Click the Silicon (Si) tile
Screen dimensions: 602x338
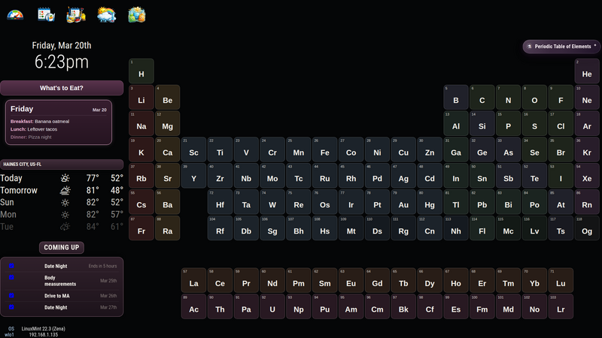(x=482, y=123)
